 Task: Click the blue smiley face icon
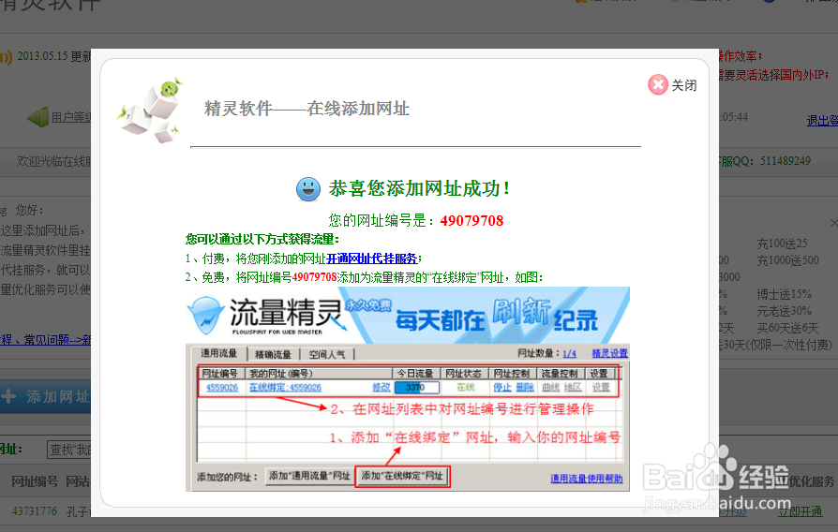308,189
